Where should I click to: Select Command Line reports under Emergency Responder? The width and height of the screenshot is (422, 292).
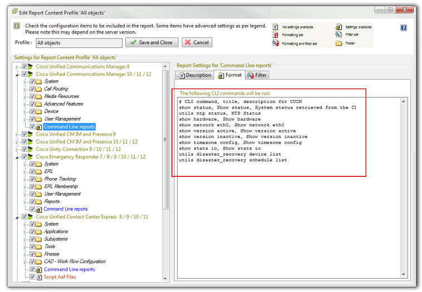[x=65, y=209]
